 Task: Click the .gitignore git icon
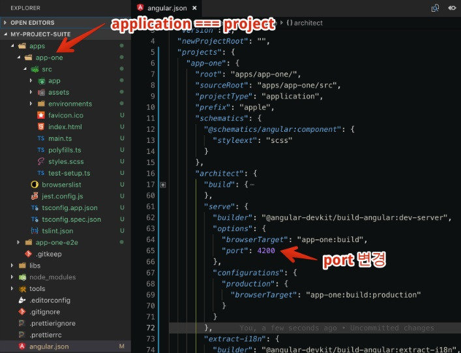[x=22, y=311]
